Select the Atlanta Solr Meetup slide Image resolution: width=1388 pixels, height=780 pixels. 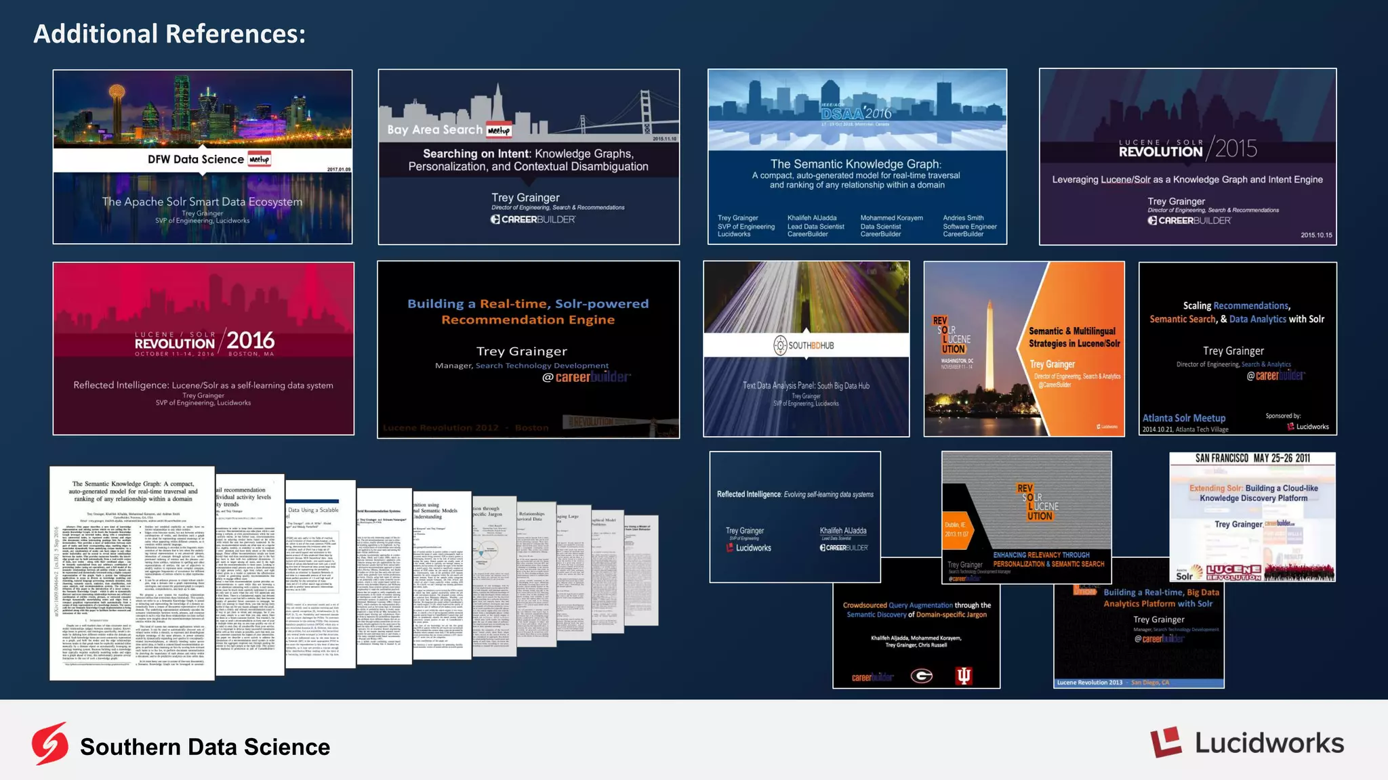point(1238,349)
